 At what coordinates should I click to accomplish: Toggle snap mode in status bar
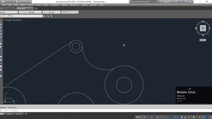click(148, 117)
